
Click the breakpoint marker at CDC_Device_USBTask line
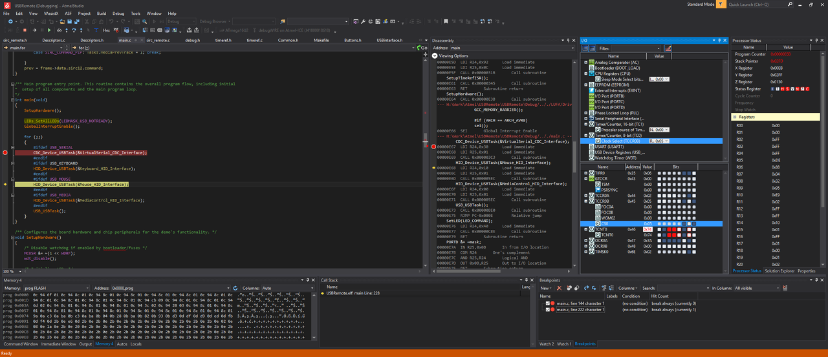[x=5, y=153]
